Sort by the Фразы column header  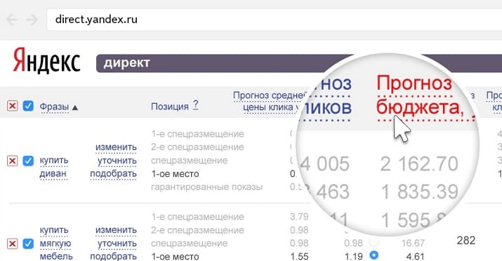54,107
